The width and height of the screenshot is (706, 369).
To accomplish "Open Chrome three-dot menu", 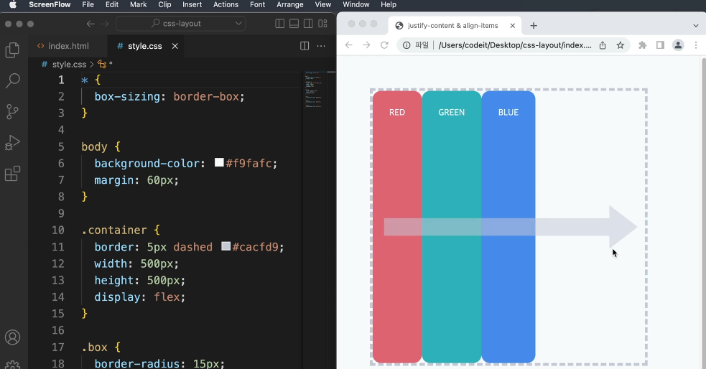I will (696, 45).
